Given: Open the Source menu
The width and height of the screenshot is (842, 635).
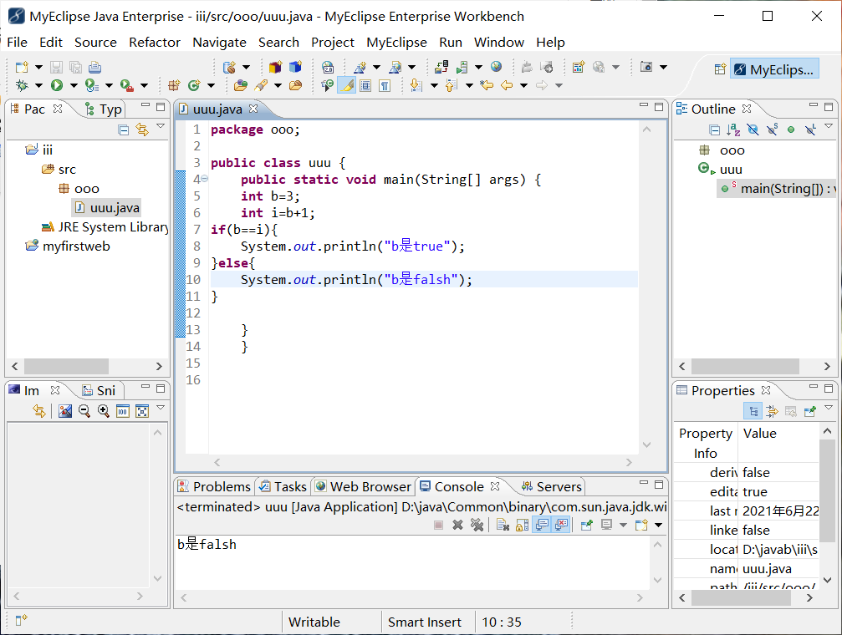Looking at the screenshot, I should point(95,42).
